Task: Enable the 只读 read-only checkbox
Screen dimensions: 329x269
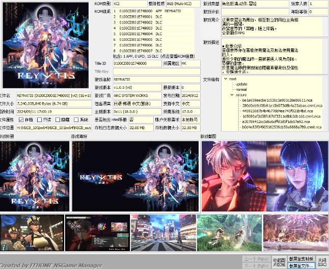Action: (39, 119)
